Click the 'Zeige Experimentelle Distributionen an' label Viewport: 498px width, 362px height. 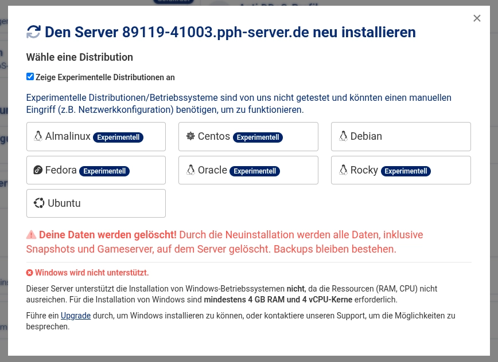tap(105, 77)
